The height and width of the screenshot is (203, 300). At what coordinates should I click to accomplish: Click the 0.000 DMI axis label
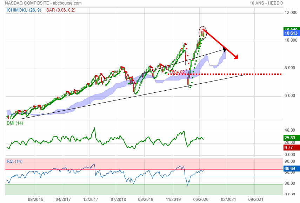pyautogui.click(x=290, y=155)
